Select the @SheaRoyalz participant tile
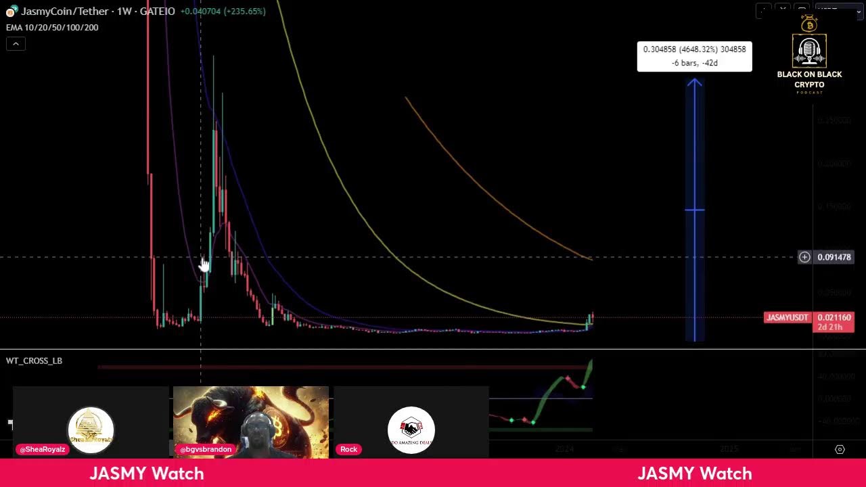Screen dimensions: 866x487 pos(91,423)
